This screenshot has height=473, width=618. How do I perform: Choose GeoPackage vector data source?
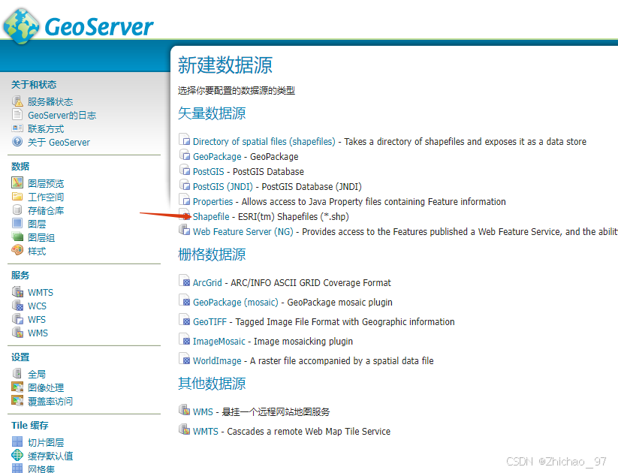(217, 156)
